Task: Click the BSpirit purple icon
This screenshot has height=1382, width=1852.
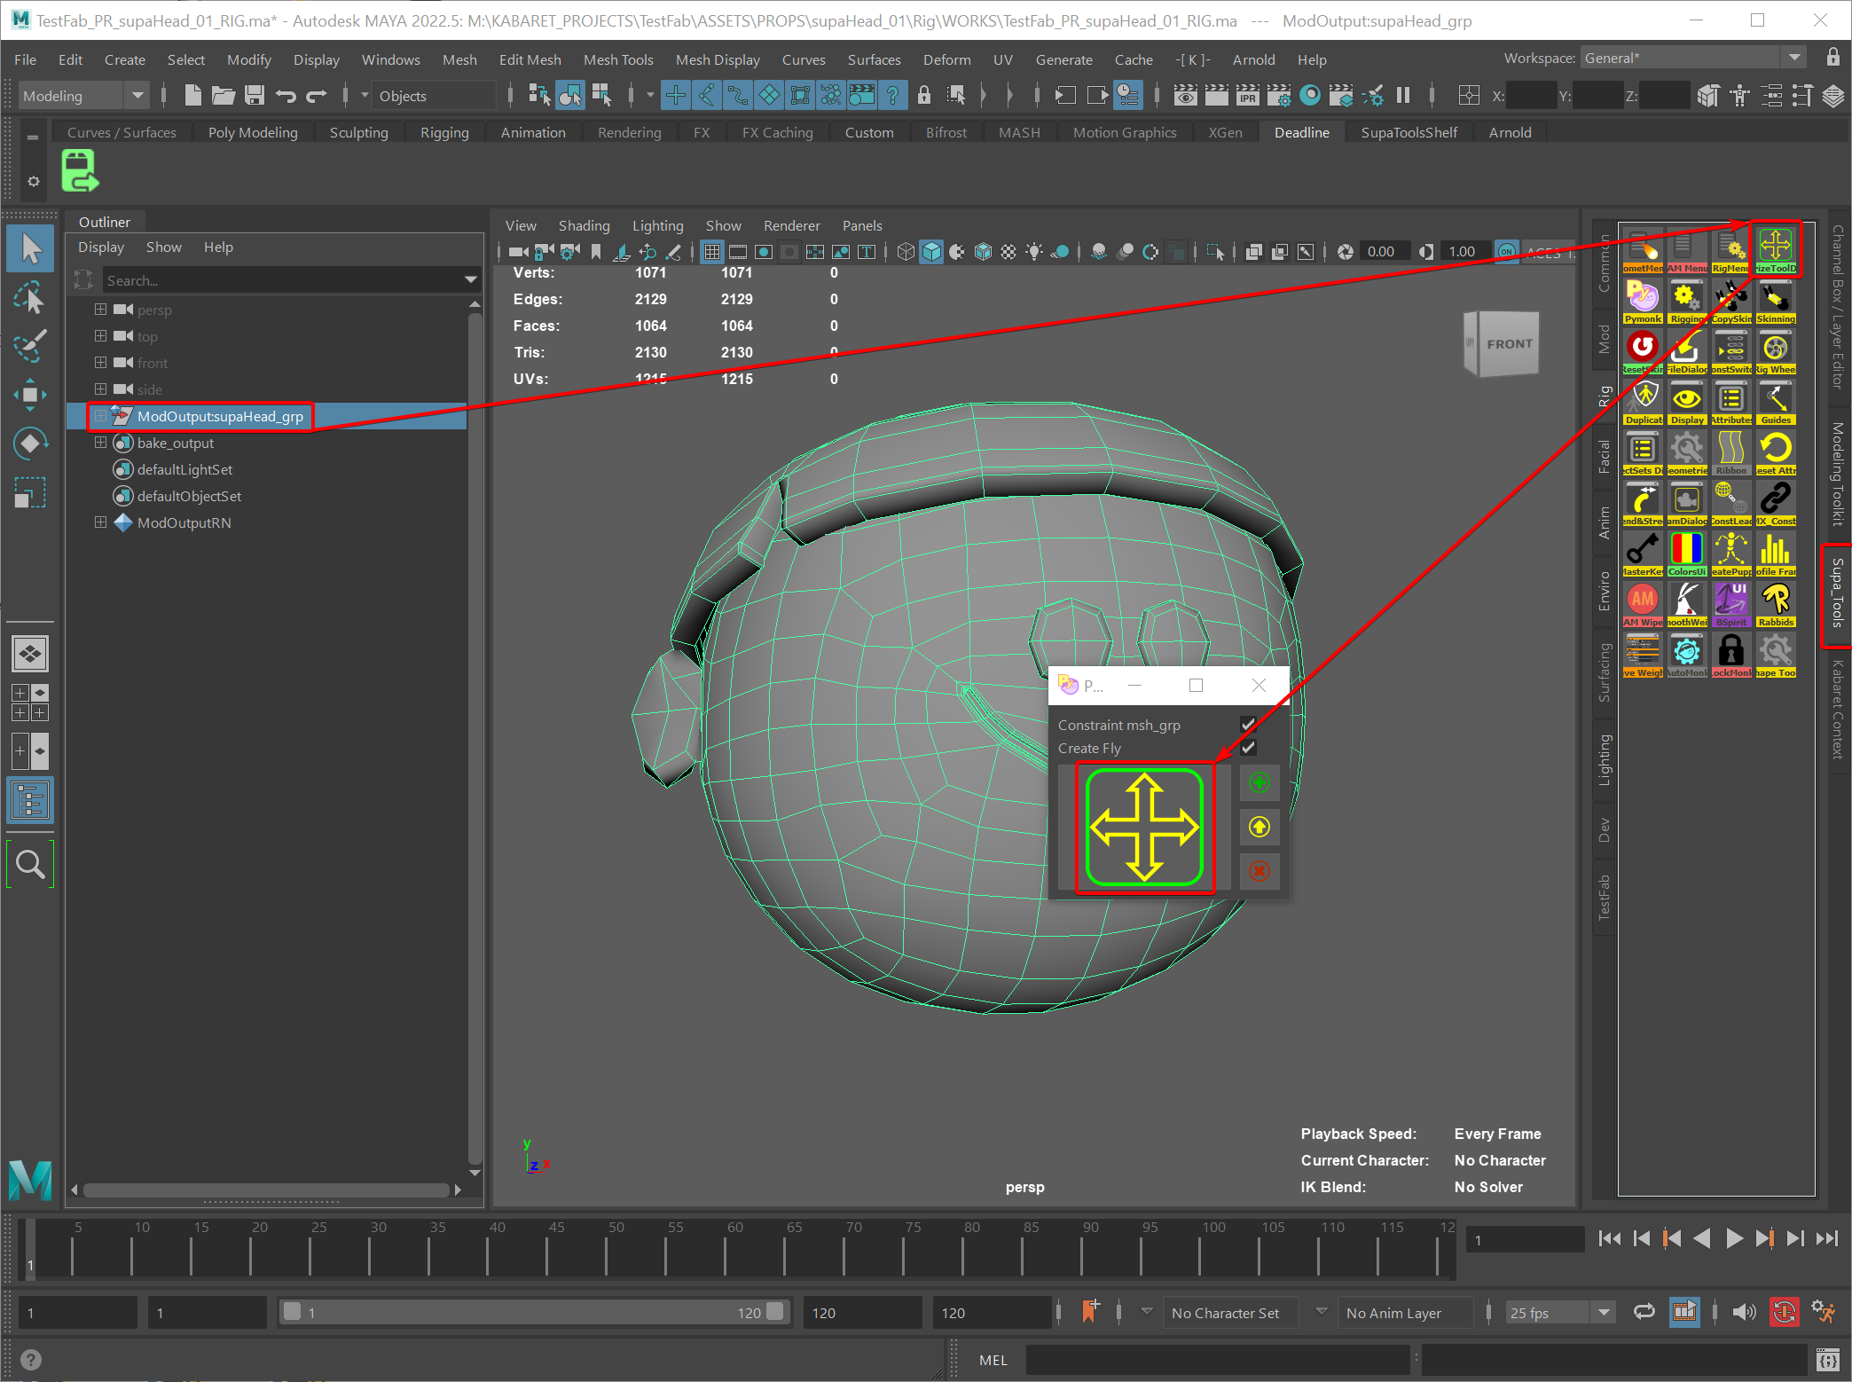Action: (1730, 603)
